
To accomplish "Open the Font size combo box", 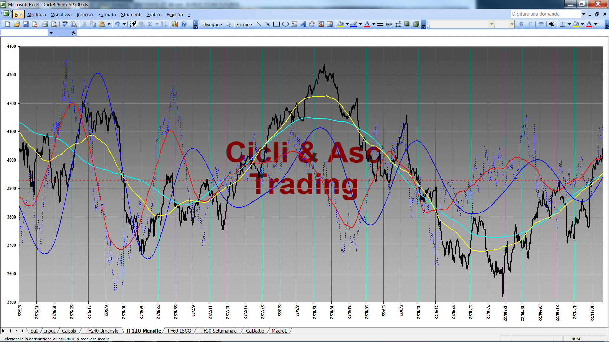I will (x=505, y=24).
